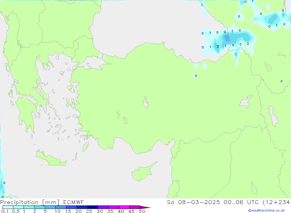Click the purple arrow tip above 50 mm
The width and height of the screenshot is (291, 213).
145,207
